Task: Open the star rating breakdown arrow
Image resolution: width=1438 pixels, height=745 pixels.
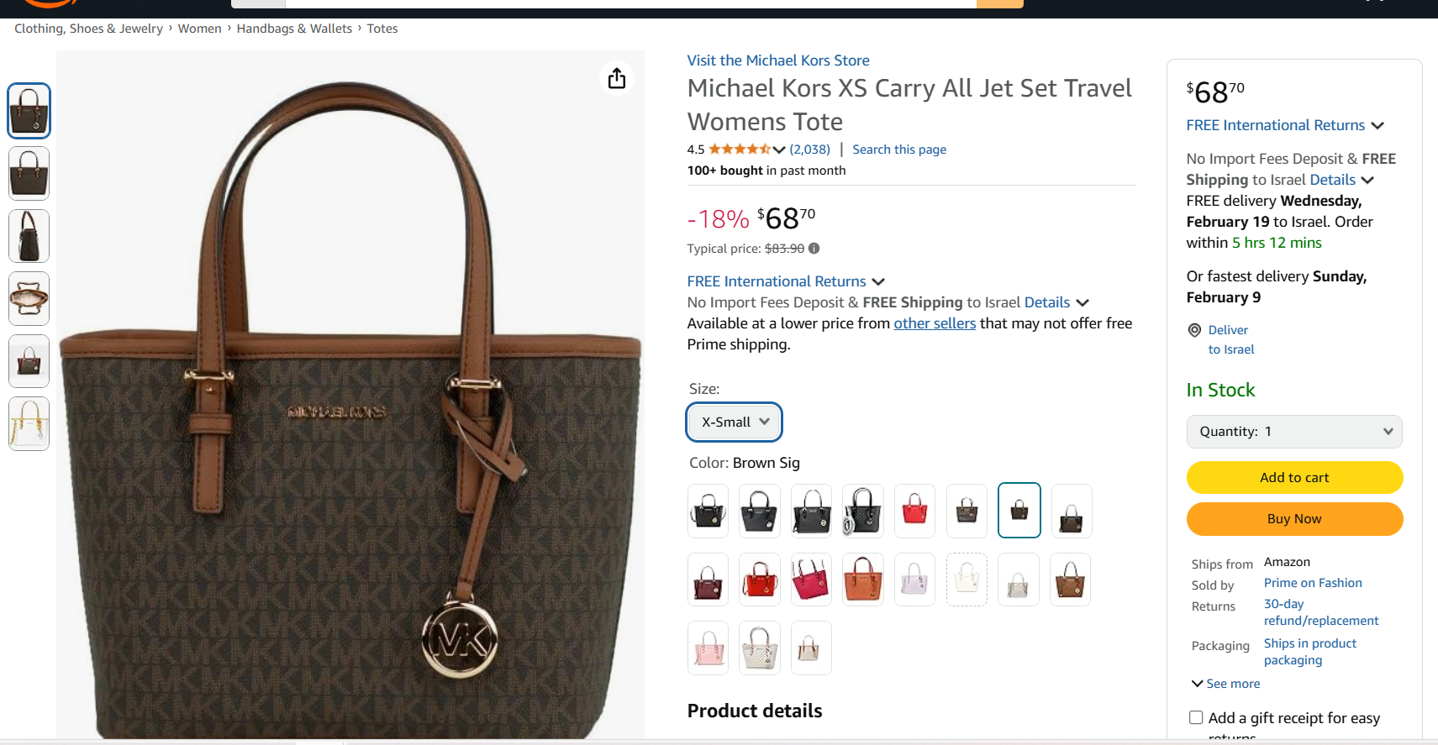Action: click(x=779, y=150)
